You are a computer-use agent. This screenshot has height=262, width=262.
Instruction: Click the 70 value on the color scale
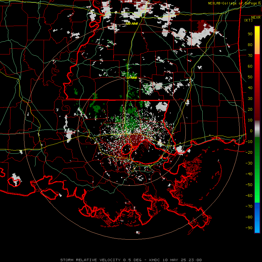250,56
